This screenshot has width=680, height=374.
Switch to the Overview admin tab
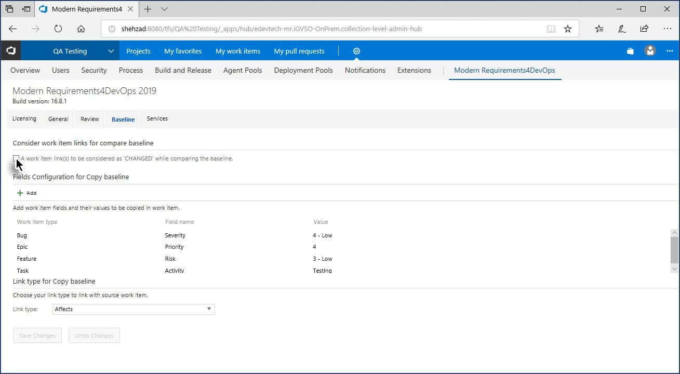tap(25, 70)
